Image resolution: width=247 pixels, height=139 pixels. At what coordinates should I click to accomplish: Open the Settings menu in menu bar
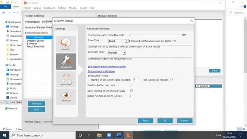pyautogui.click(x=62, y=8)
